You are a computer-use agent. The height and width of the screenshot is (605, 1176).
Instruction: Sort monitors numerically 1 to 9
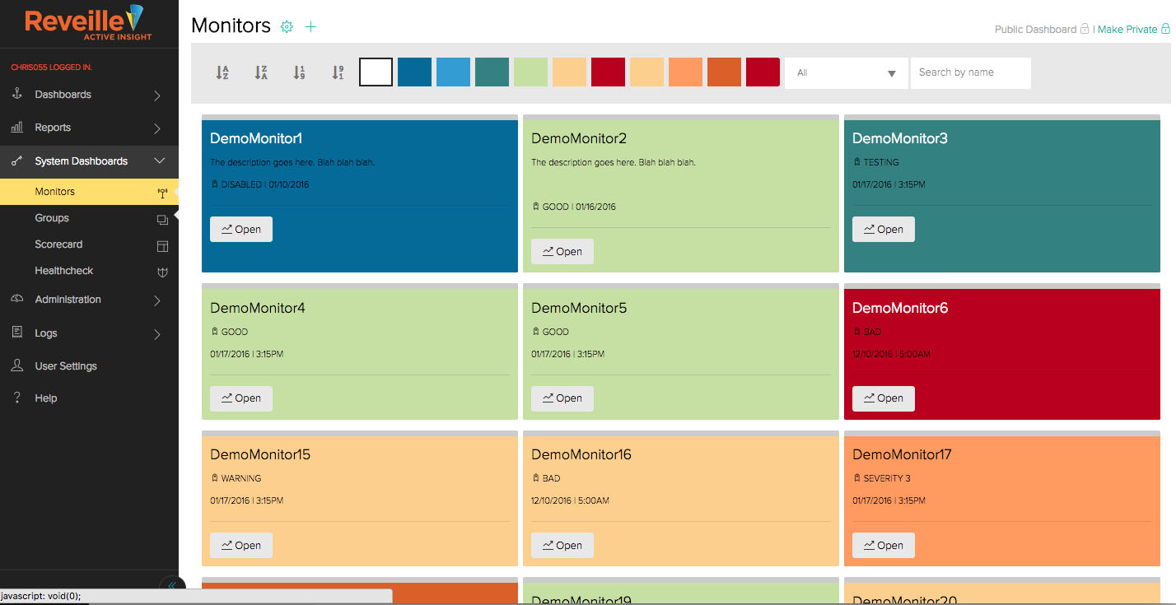coord(300,72)
